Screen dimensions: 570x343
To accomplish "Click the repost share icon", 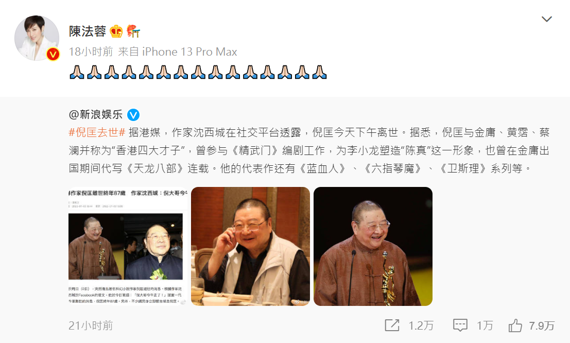I will pyautogui.click(x=392, y=325).
